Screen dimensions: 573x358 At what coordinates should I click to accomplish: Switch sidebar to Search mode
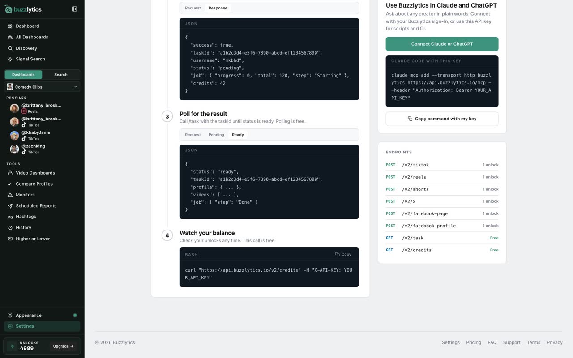click(61, 75)
